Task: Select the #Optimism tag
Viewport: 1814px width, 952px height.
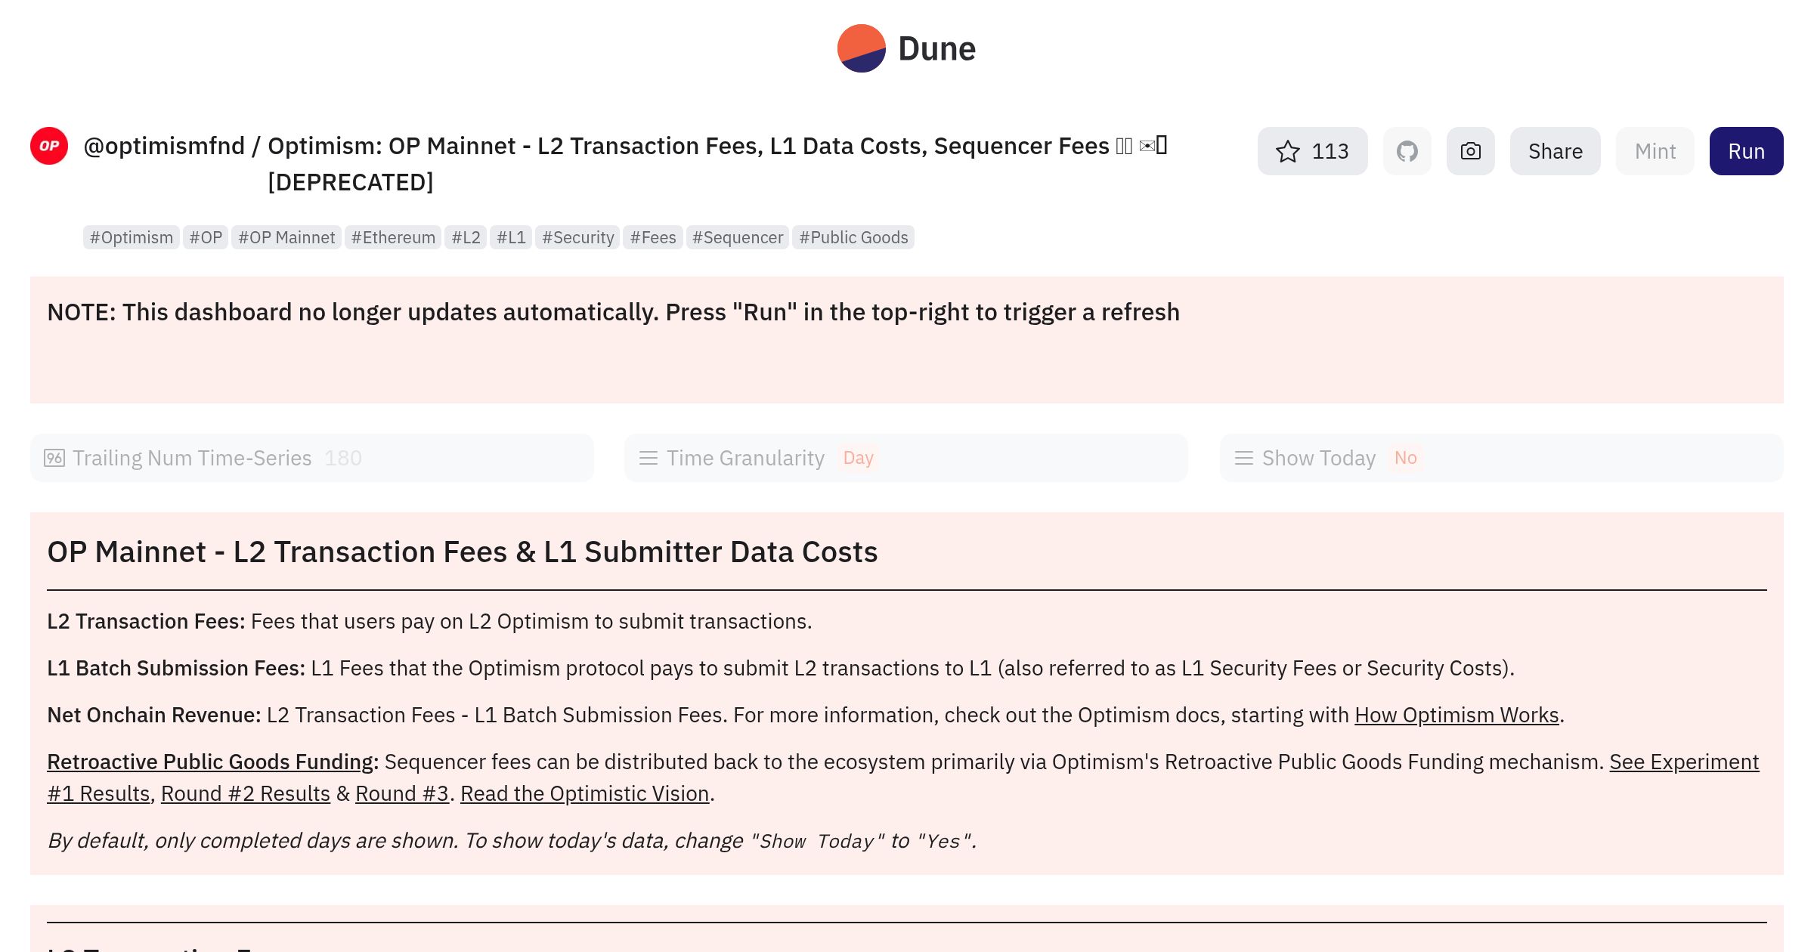Action: coord(132,237)
